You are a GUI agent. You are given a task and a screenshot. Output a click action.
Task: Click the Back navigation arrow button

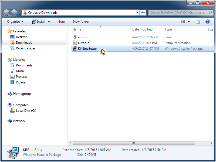coord(6,12)
